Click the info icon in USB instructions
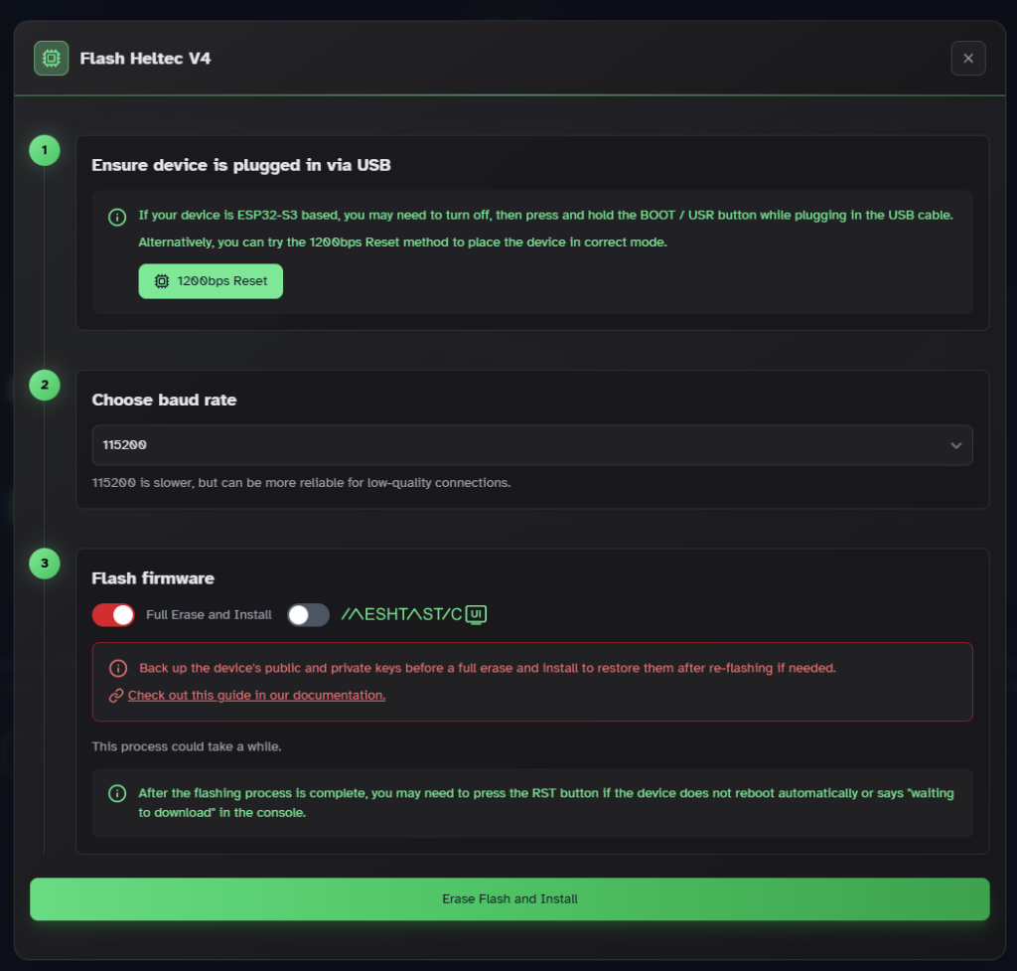Viewport: 1017px width, 971px height. (117, 216)
